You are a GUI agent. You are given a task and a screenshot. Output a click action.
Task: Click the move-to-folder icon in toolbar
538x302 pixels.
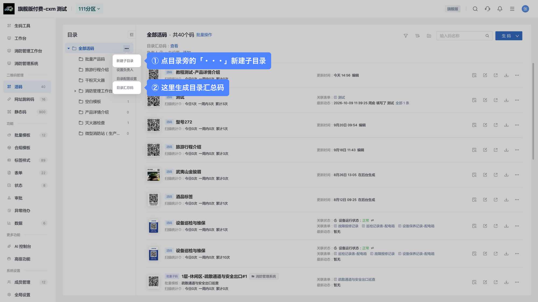tap(429, 36)
